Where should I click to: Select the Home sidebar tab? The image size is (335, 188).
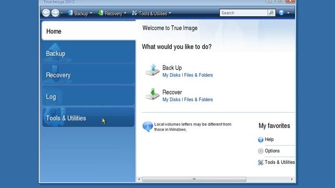88,31
